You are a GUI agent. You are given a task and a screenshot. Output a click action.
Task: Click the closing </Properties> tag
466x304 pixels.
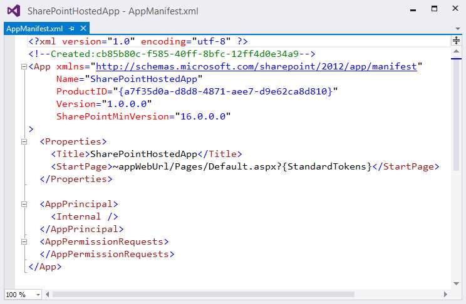point(76,179)
